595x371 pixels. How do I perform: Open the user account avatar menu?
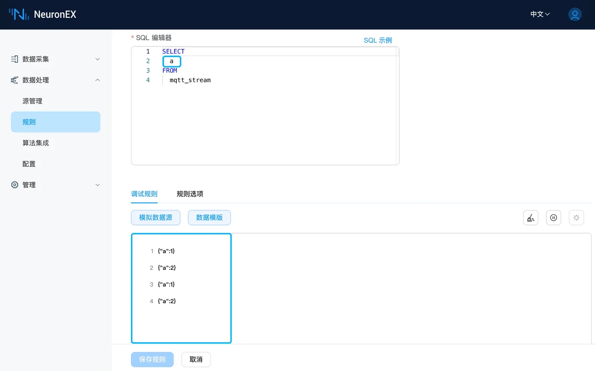coord(575,14)
